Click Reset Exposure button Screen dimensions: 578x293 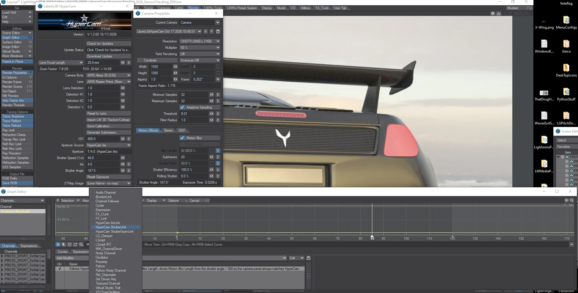(108, 177)
